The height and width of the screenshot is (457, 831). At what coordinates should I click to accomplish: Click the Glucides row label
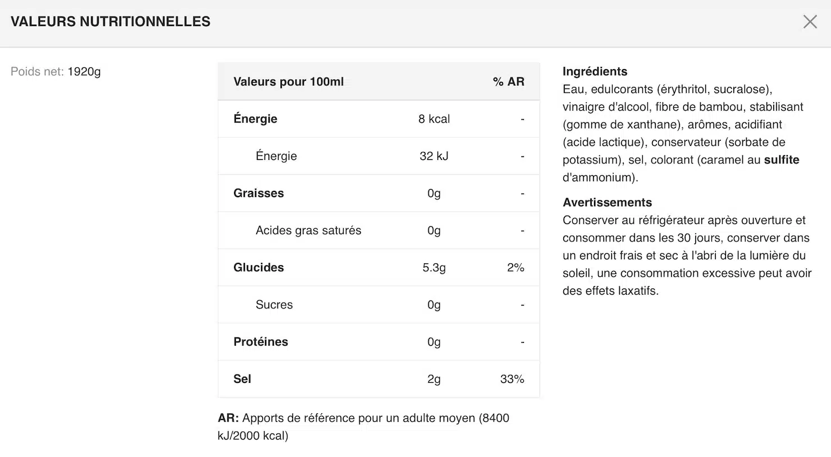(259, 268)
